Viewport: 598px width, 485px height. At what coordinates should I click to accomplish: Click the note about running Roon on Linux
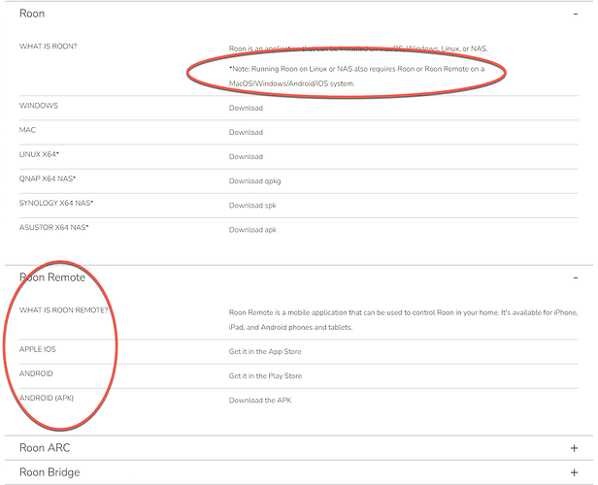click(x=356, y=77)
